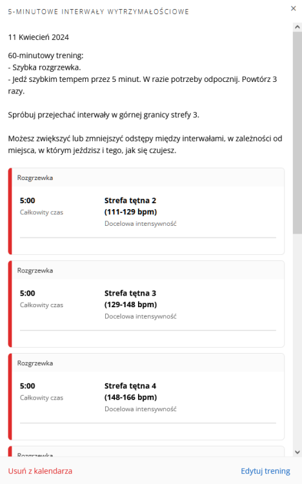Click the red bar of the first Rozgrzewka card
The width and height of the screenshot is (302, 484).
[x=10, y=211]
